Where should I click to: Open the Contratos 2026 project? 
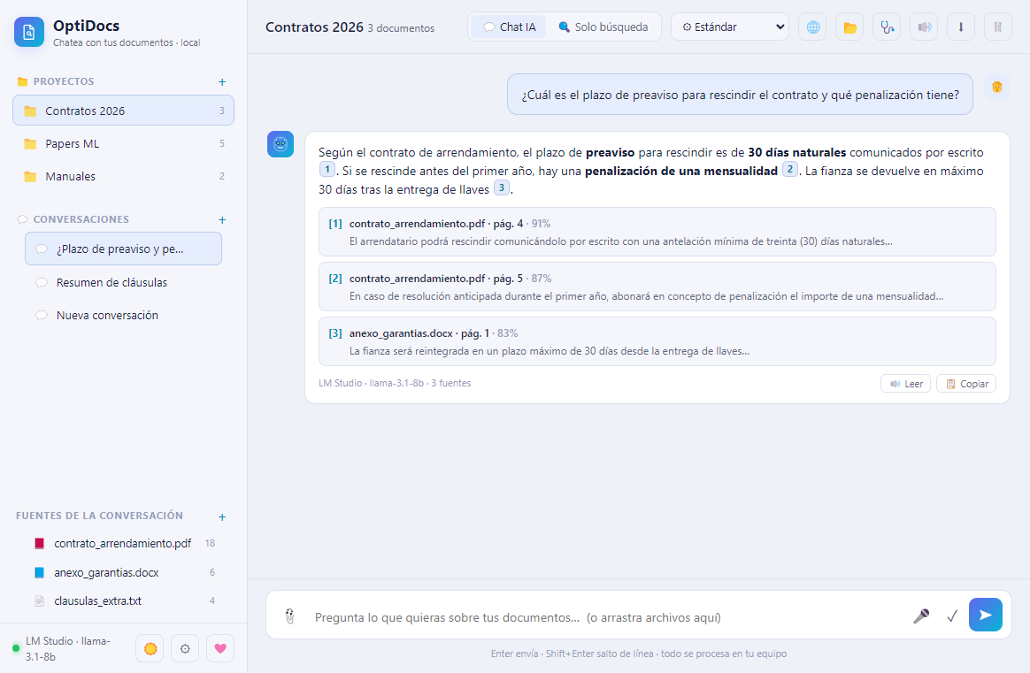(x=124, y=111)
